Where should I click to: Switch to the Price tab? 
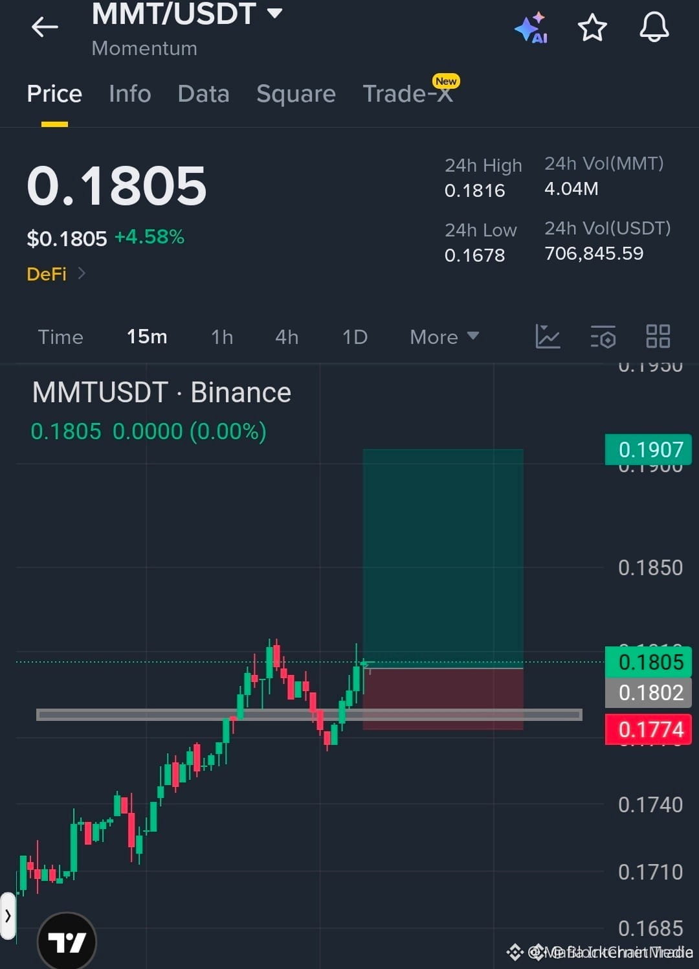tap(54, 94)
